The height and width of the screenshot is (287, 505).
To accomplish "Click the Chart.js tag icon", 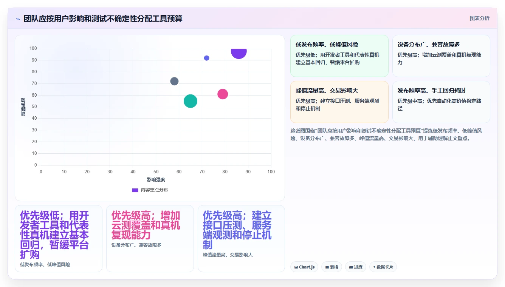I will [296, 267].
